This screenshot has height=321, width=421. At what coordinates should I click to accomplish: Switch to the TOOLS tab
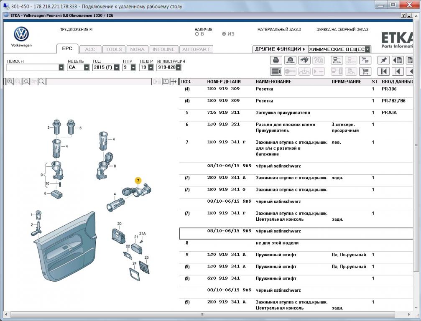point(114,49)
